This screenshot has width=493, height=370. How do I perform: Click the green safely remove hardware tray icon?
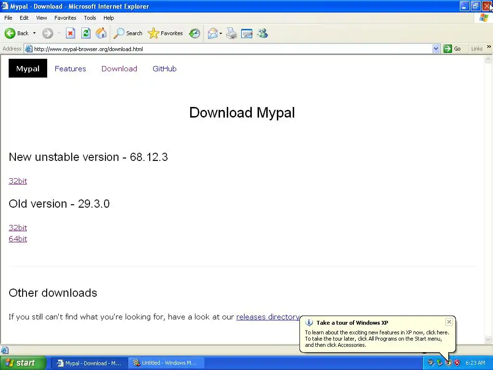[440, 363]
